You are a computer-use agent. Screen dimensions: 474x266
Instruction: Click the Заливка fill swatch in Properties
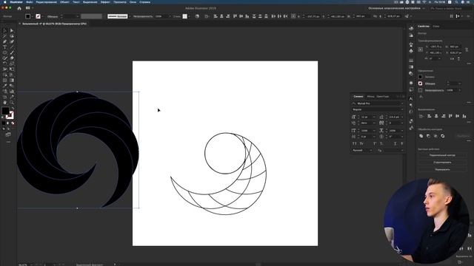[x=420, y=77]
